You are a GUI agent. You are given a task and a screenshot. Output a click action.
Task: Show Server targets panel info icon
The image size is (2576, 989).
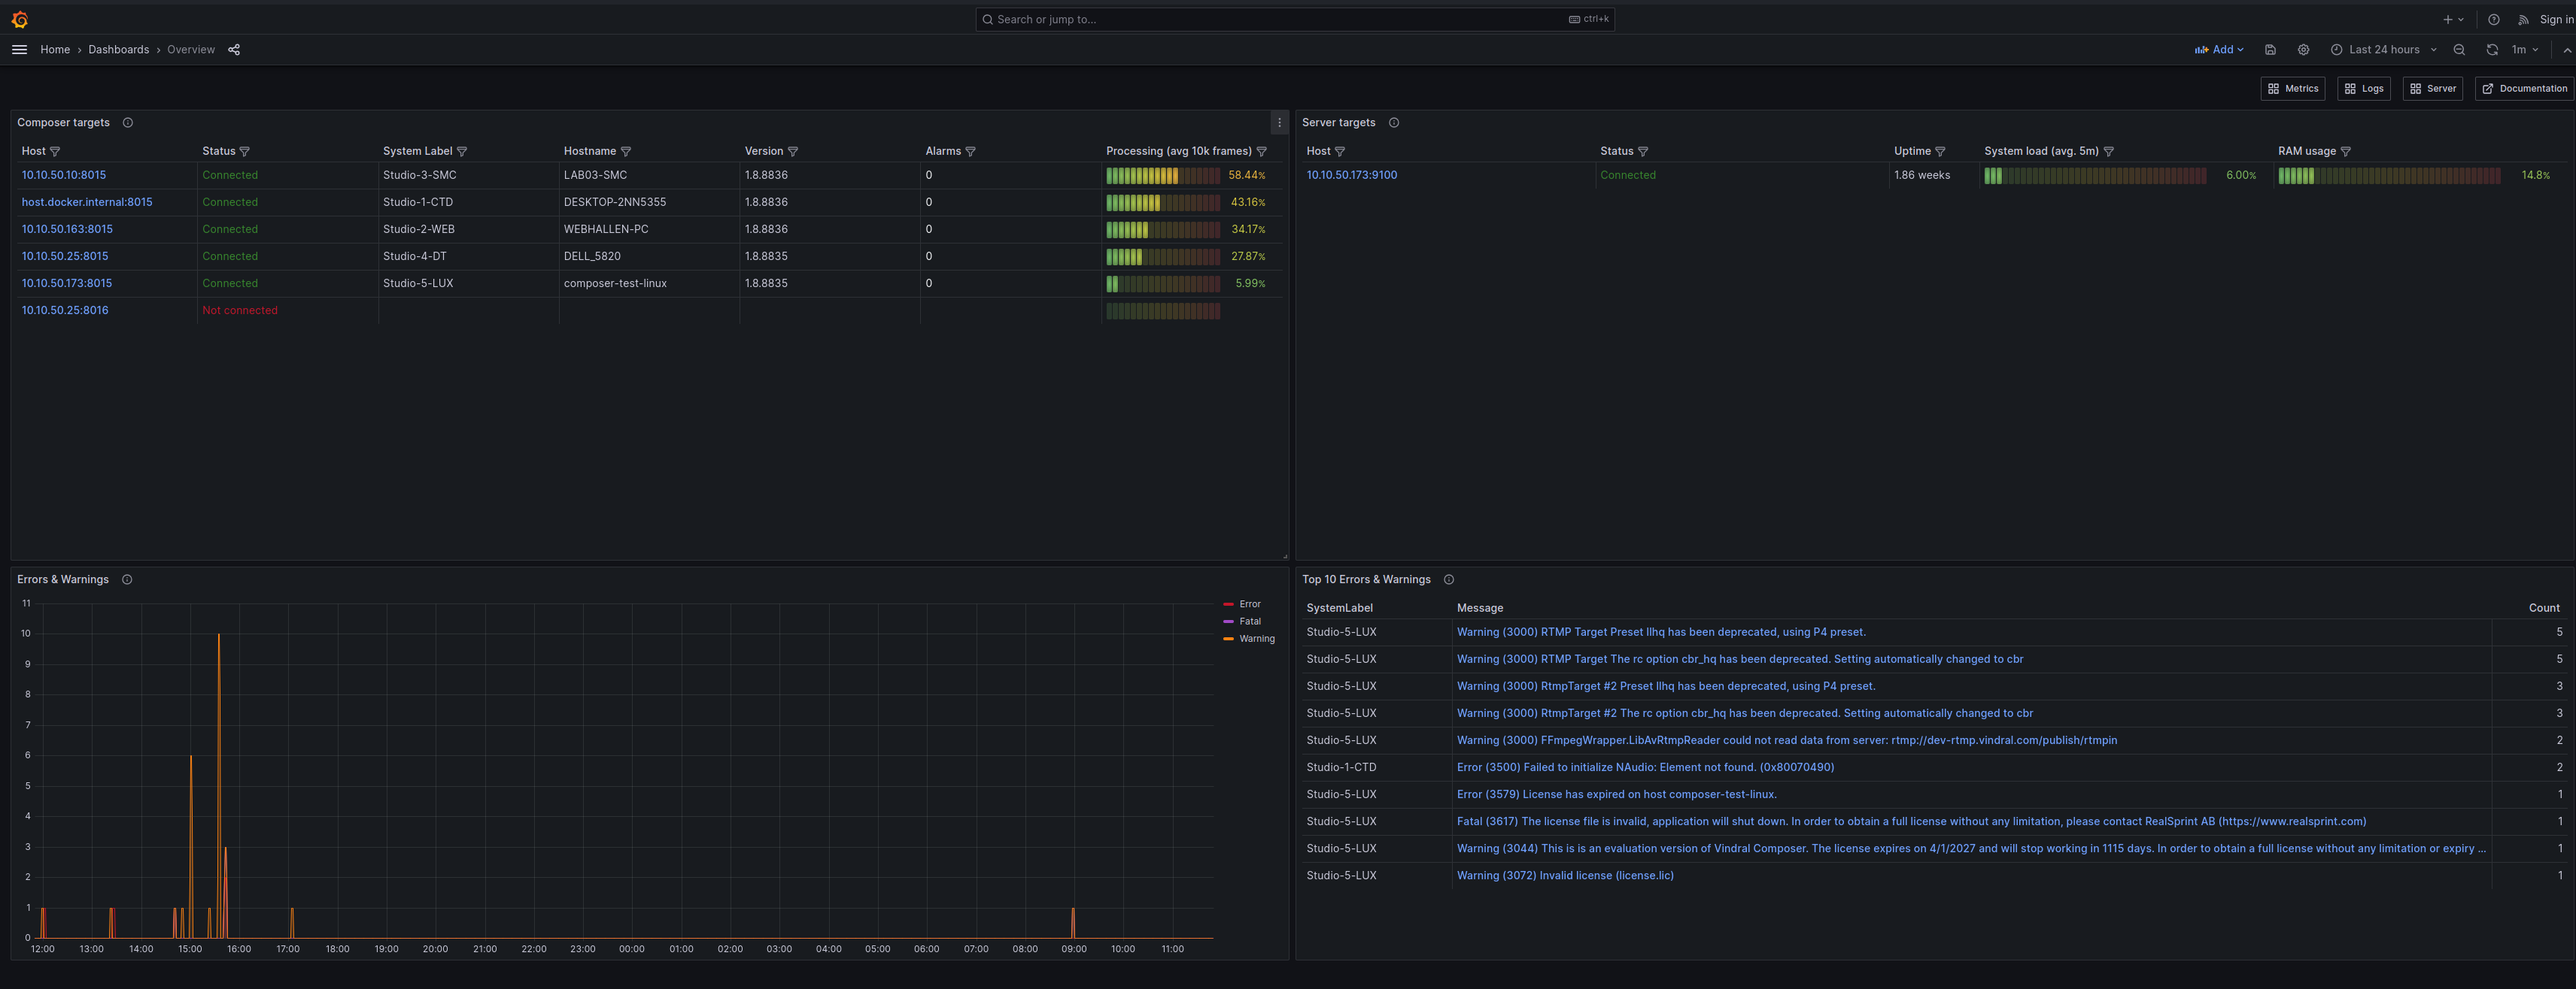(1394, 123)
